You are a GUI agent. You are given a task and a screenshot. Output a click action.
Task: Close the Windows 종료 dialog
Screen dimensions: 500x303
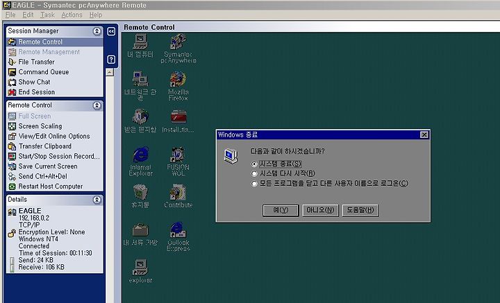pyautogui.click(x=424, y=135)
